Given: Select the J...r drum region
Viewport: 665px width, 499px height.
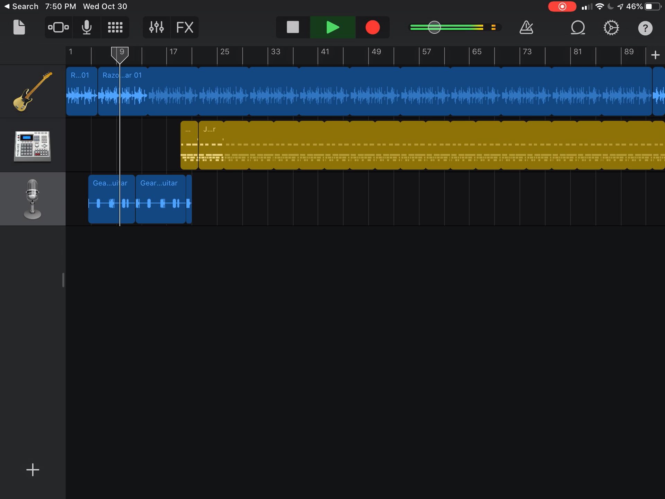Looking at the screenshot, I should tap(211, 145).
